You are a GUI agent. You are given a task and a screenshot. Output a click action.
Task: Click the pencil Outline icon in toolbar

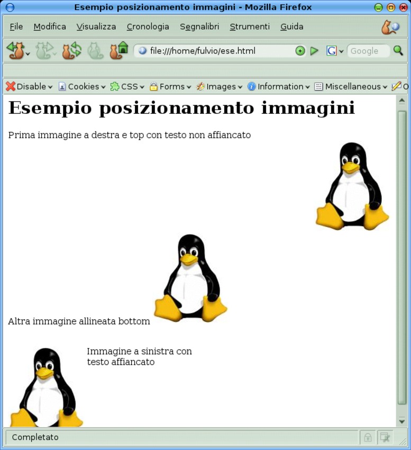396,86
